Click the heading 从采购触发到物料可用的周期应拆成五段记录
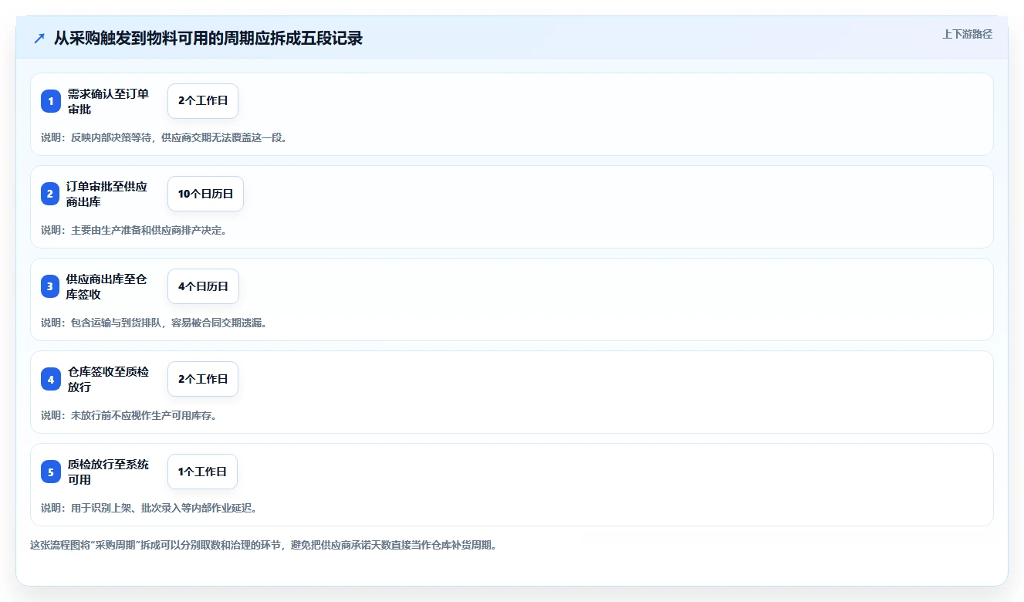The image size is (1024, 602). [208, 38]
